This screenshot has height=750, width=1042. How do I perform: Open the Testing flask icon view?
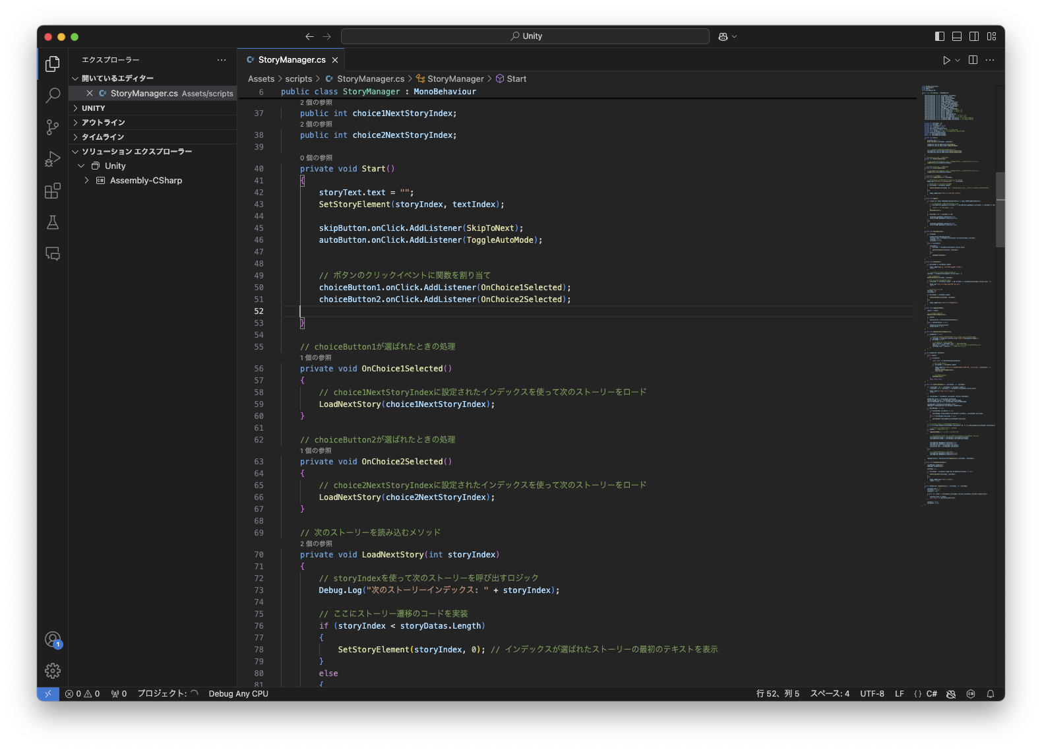coord(53,222)
